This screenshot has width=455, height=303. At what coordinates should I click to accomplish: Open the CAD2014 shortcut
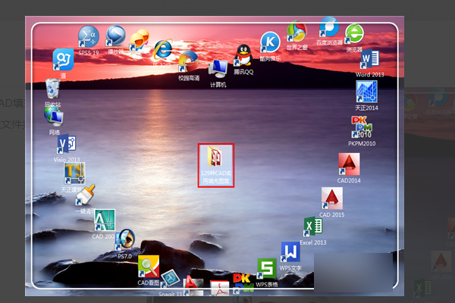click(349, 164)
